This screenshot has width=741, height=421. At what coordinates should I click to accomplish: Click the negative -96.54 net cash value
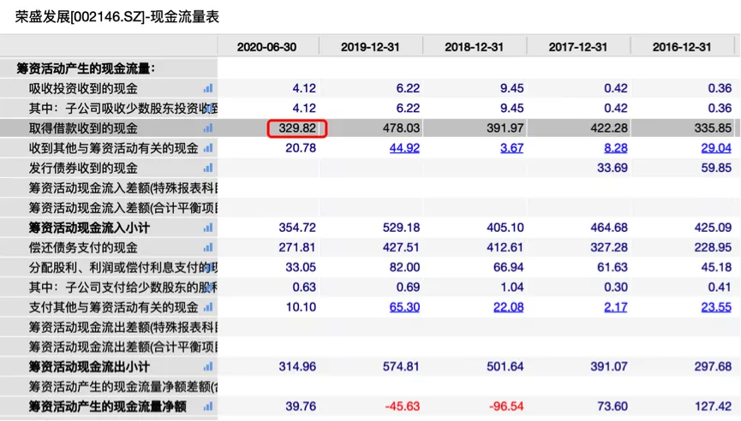[506, 406]
